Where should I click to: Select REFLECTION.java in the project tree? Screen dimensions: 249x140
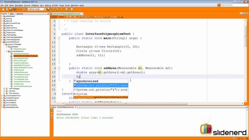point(20,61)
